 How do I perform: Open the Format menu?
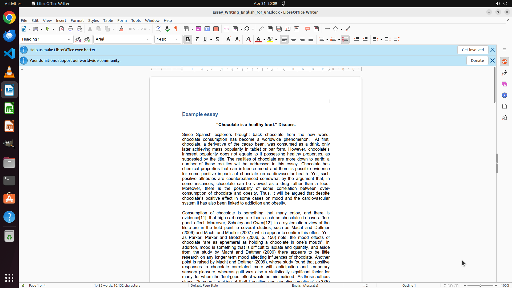[77, 20]
